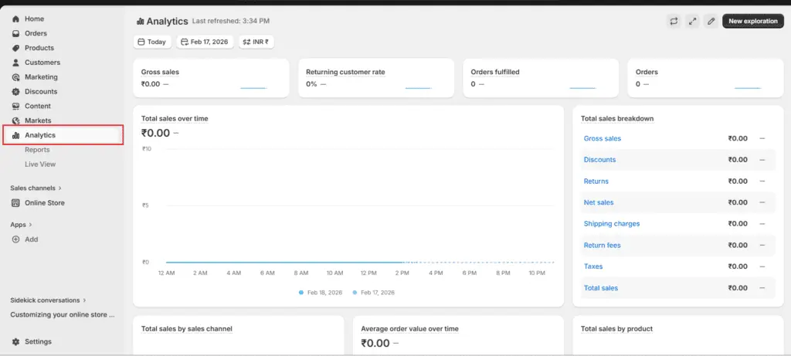The height and width of the screenshot is (356, 791).
Task: Click the refresh data icon button
Action: pos(674,21)
